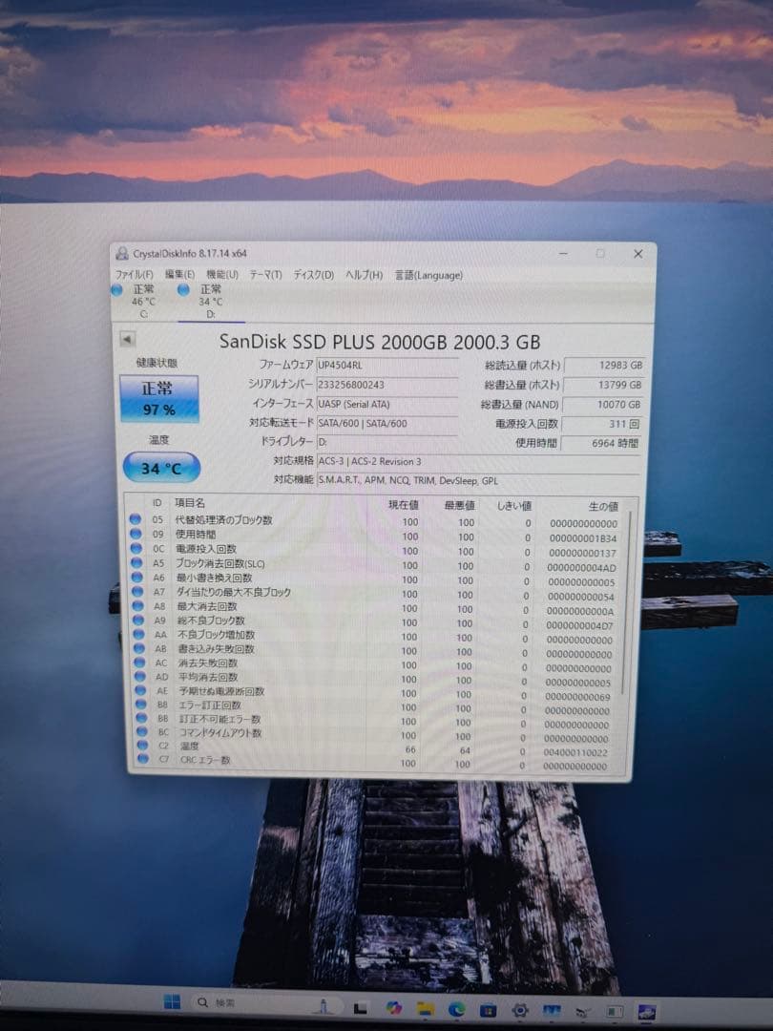Click the status dot for attribute 0C
773x1031 pixels.
(x=136, y=548)
